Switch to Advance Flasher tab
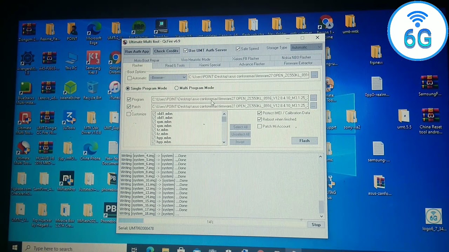Screen dimensions: 449x252 [x=252, y=64]
